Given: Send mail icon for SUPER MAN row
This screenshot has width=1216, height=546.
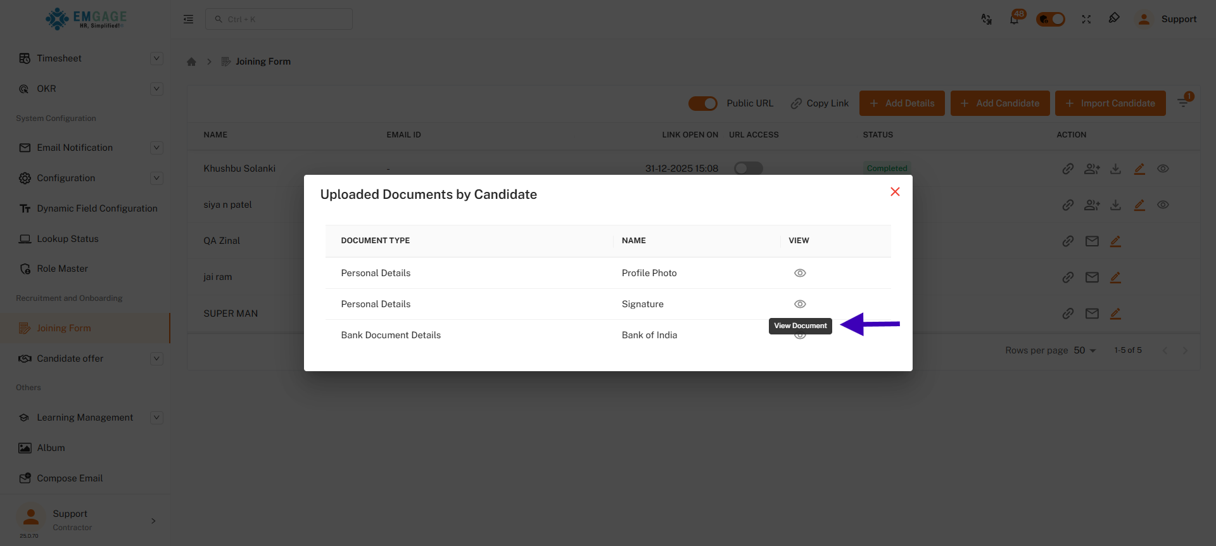Looking at the screenshot, I should click(x=1092, y=313).
